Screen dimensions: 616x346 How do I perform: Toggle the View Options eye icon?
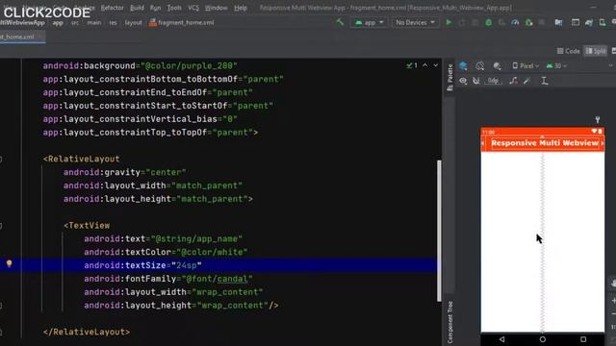463,81
